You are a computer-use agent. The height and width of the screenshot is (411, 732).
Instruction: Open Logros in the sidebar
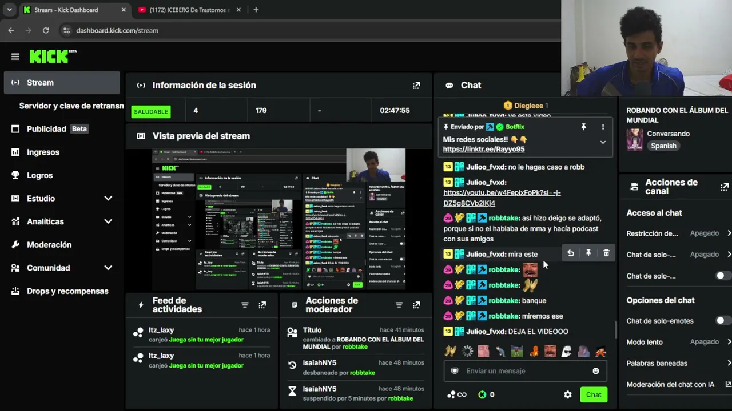[62, 175]
